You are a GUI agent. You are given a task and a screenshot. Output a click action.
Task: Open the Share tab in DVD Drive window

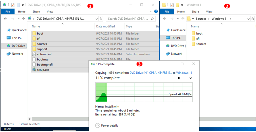(x=36, y=11)
